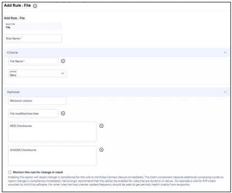The image size is (232, 193).
Task: Click inside the MD5 Checksums text area
Action: [52, 131]
